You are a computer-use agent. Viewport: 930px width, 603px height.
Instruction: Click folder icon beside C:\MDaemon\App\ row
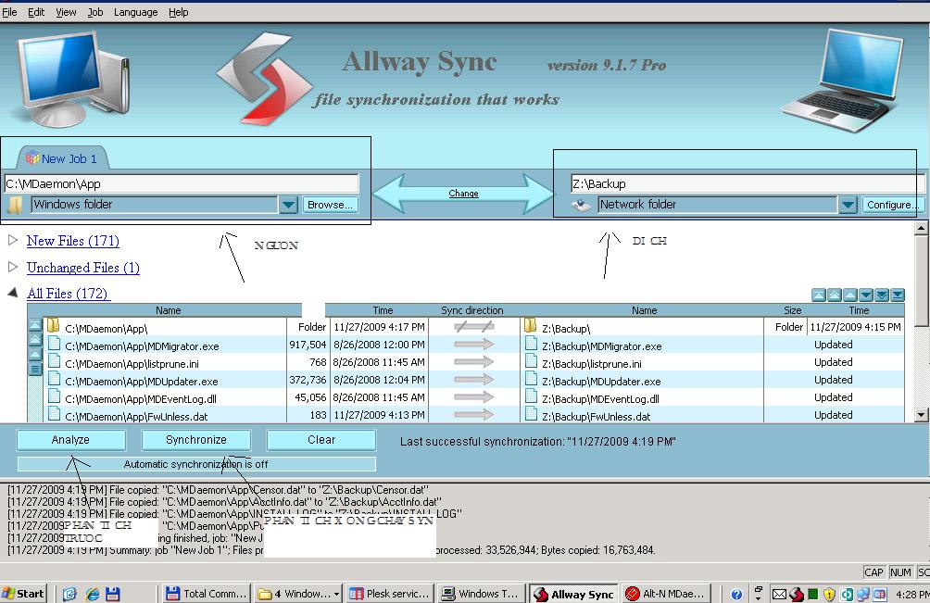(54, 326)
